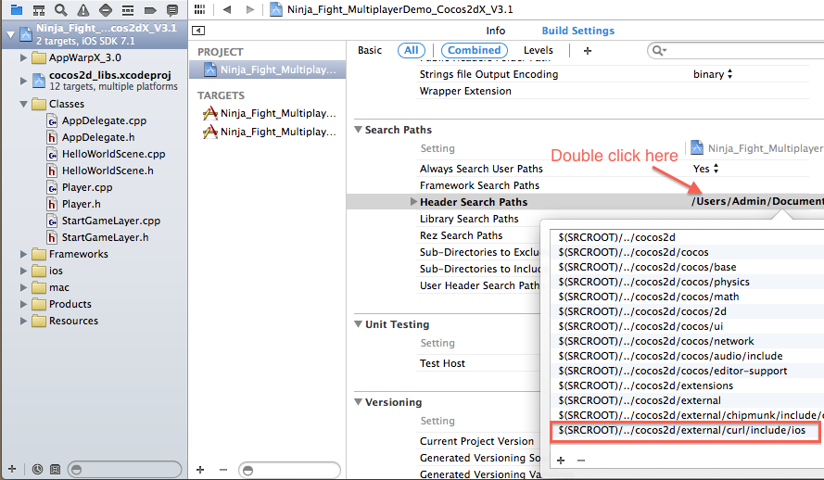The image size is (824, 480).
Task: Open the related items grid icon
Action: pos(199,9)
